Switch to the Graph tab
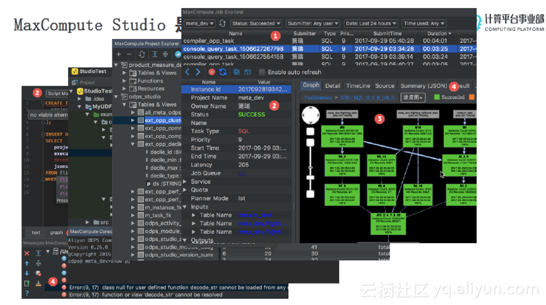Image resolution: width=546 pixels, height=305 pixels. (x=311, y=85)
